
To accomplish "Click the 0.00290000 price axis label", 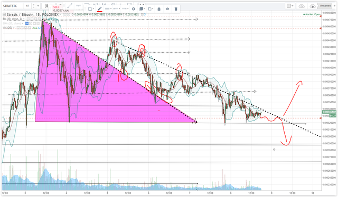I will click(x=330, y=143).
